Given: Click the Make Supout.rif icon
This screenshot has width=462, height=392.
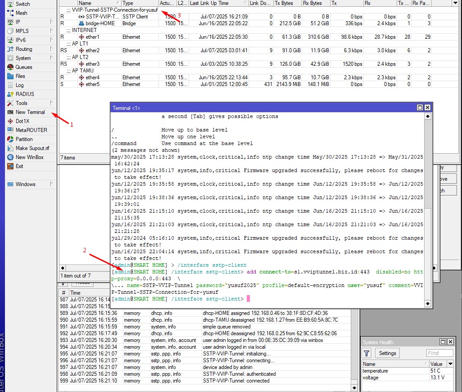Looking at the screenshot, I should (10, 148).
